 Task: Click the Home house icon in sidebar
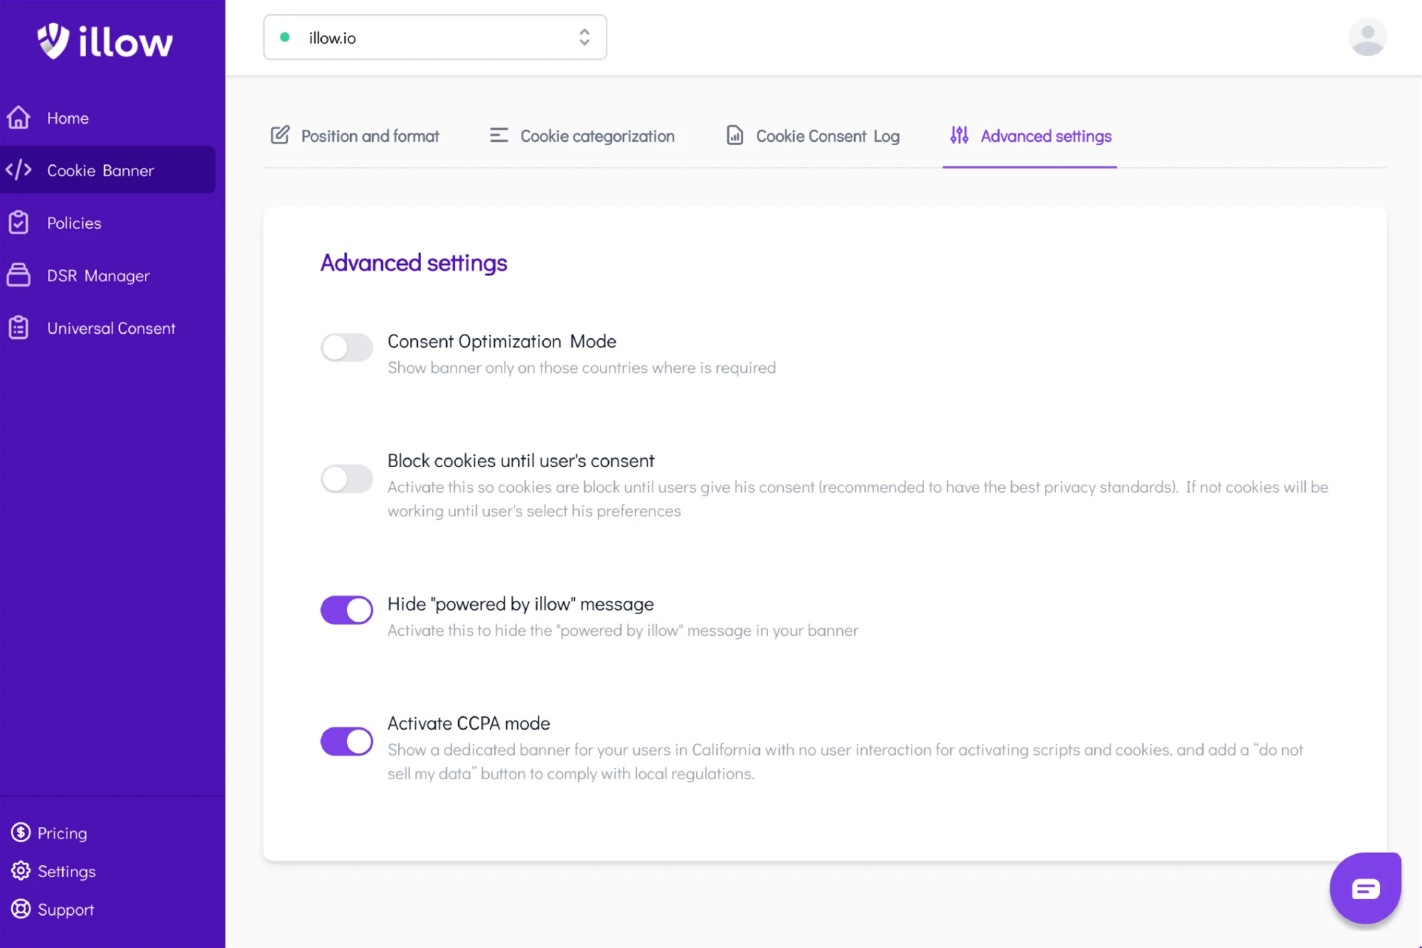point(18,118)
